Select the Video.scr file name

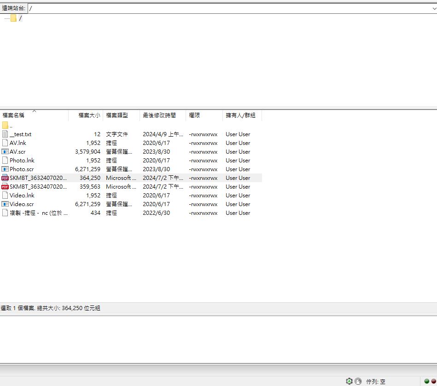click(x=22, y=204)
